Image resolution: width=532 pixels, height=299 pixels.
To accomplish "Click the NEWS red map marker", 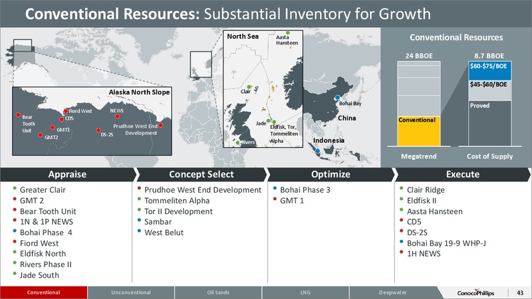I will coord(117,116).
